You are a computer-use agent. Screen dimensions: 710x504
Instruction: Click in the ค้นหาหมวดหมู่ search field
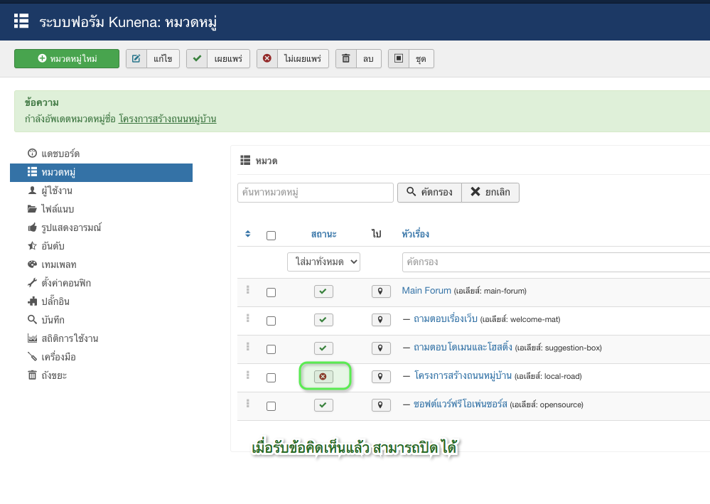[316, 193]
